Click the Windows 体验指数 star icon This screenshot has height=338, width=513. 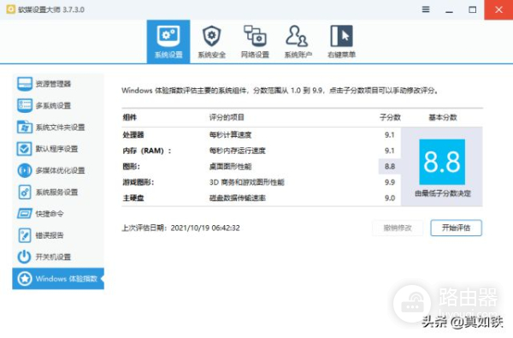(x=25, y=279)
